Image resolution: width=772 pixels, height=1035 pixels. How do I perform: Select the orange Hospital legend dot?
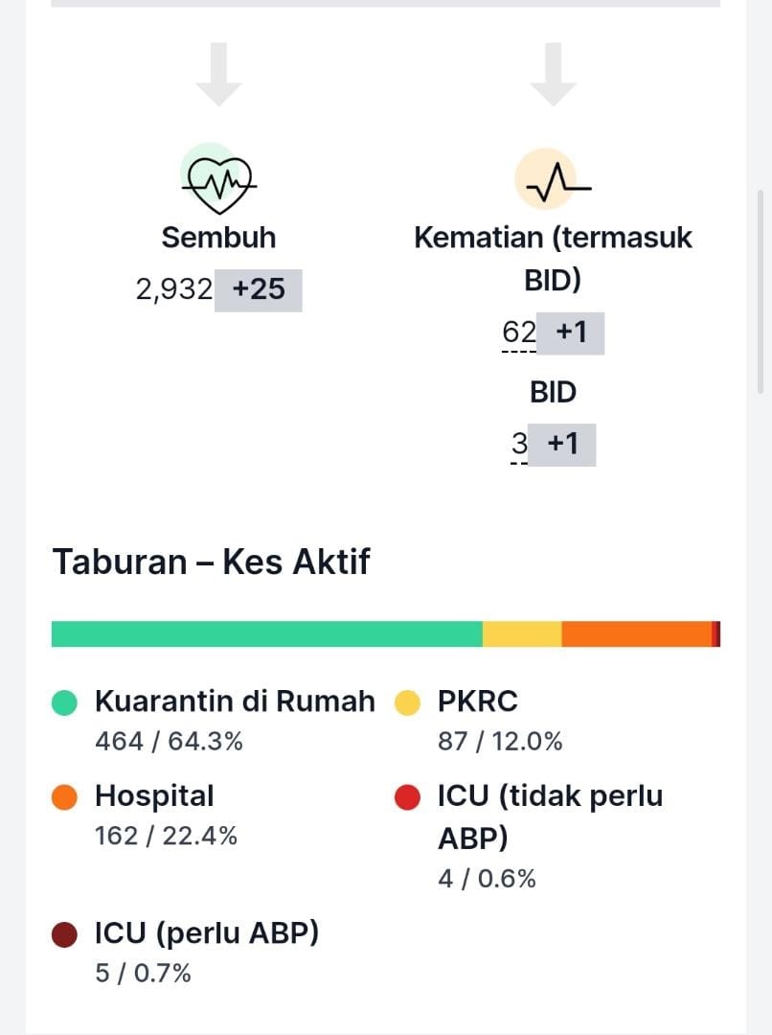tap(65, 796)
